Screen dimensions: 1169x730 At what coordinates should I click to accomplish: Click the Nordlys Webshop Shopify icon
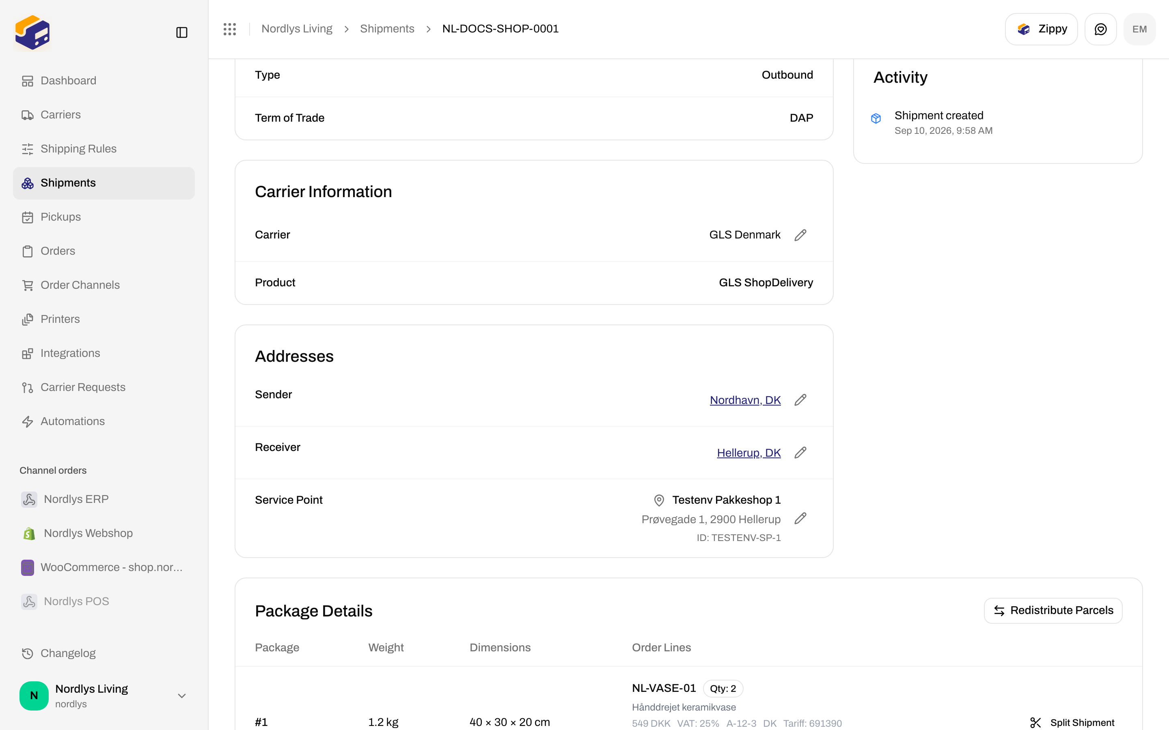[29, 533]
